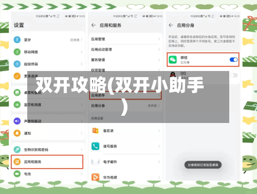
Task: Open the 应用和服务 label in Settings list
Action: (x=32, y=162)
